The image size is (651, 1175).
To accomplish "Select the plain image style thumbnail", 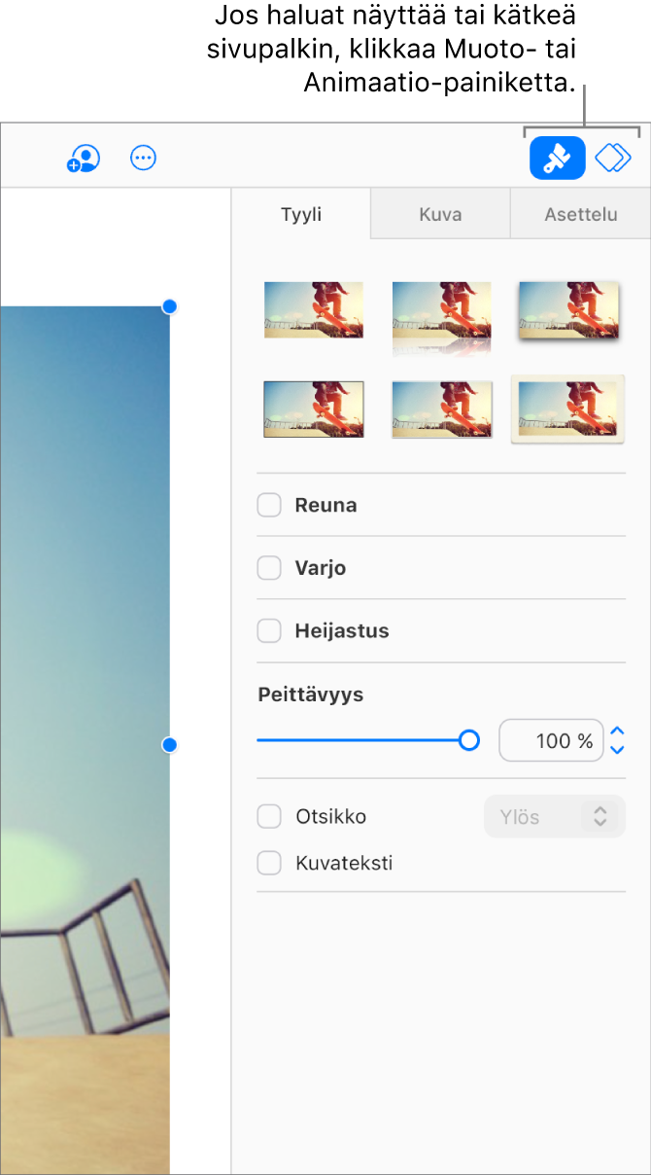I will point(314,309).
